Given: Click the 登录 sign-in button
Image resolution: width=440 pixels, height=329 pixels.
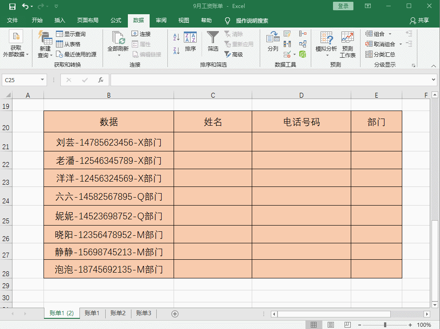Looking at the screenshot, I should 343,6.
